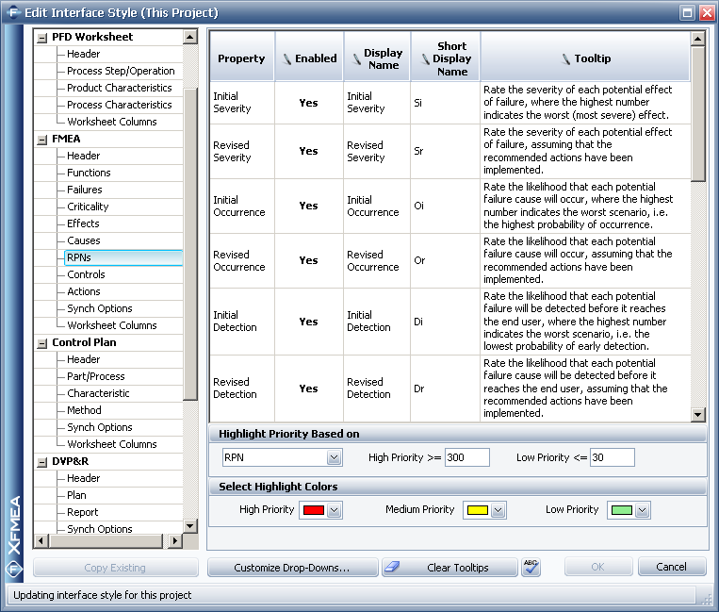
Task: Open the red High Priority color picker
Action: point(333,510)
